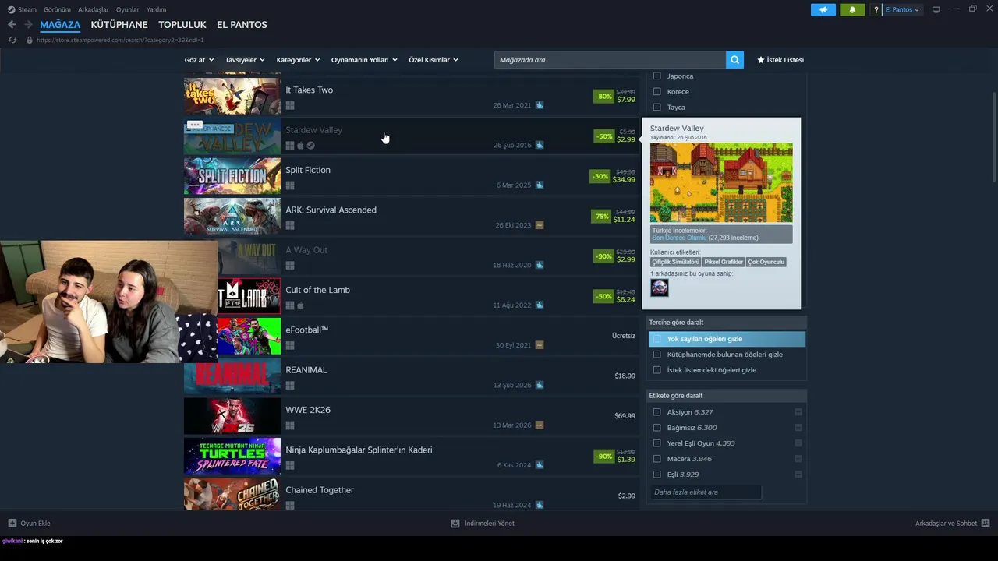
Task: Focus the Mağazada ara search field
Action: click(610, 60)
